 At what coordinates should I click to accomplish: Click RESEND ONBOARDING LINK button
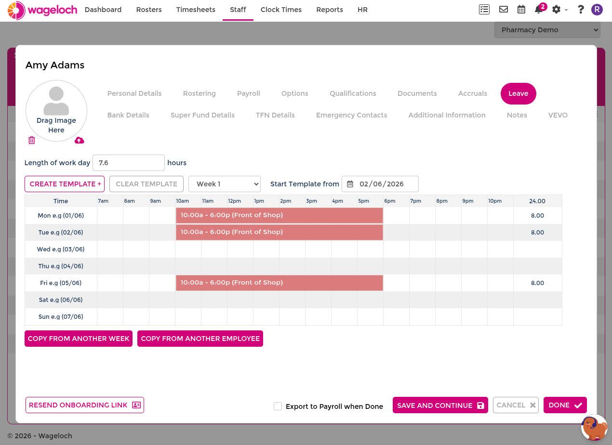tap(85, 405)
